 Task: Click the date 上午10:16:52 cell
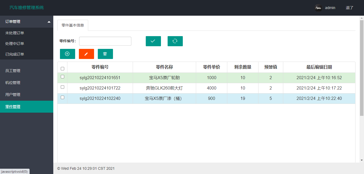click(319, 78)
